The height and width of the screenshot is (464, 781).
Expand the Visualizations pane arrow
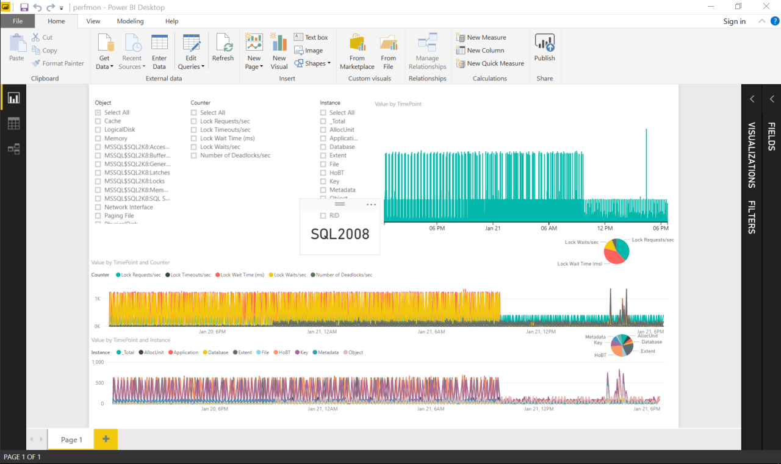pyautogui.click(x=752, y=99)
